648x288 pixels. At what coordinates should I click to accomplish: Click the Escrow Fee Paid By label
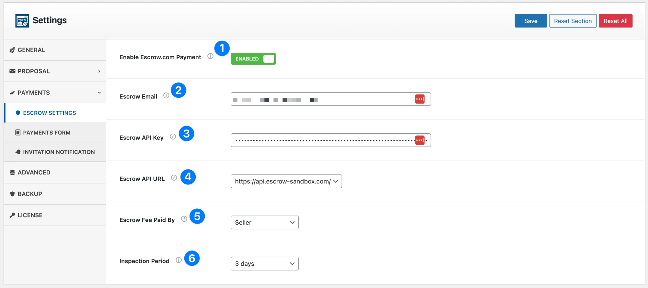147,220
